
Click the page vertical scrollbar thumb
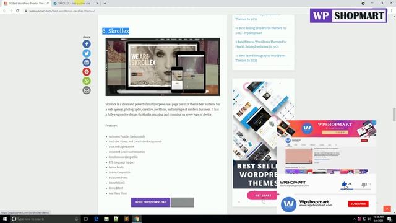(x=394, y=115)
